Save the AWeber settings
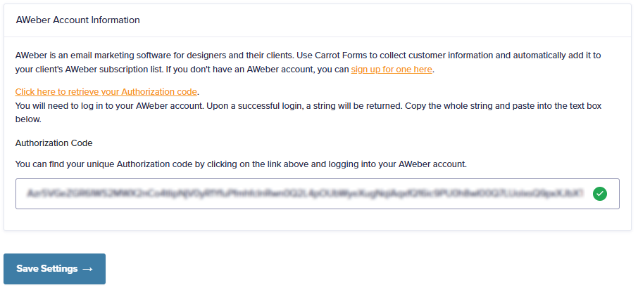This screenshot has width=638, height=290. click(x=54, y=269)
